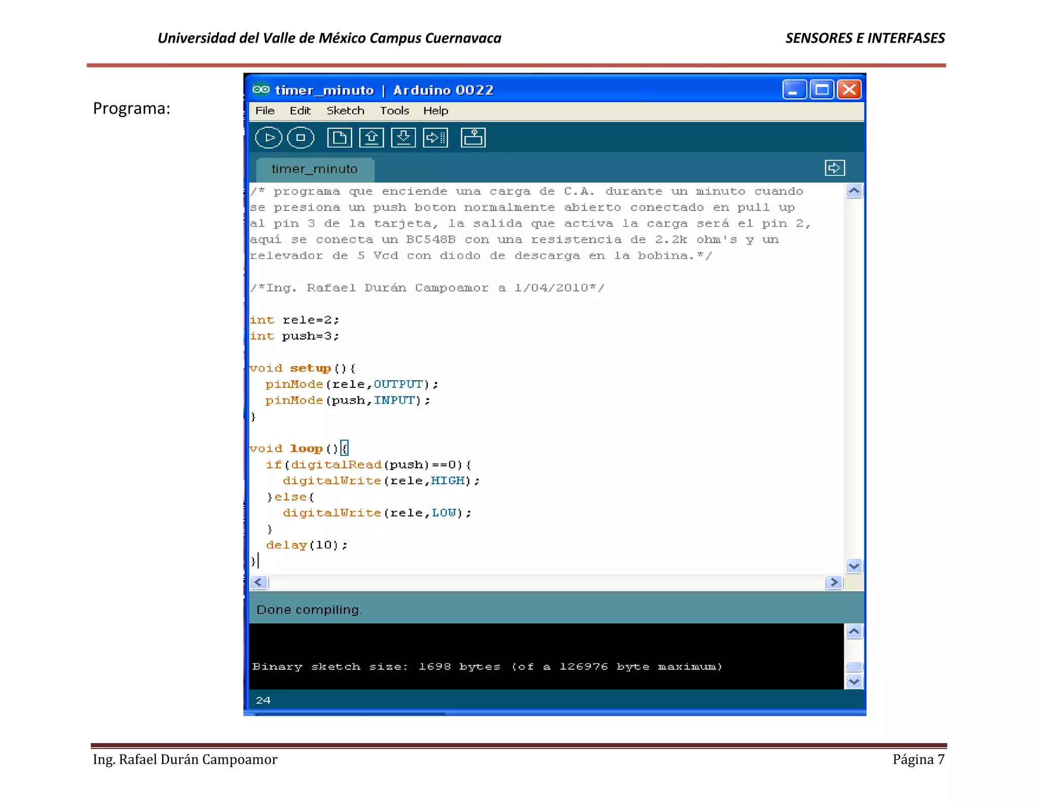The width and height of the screenshot is (1038, 802).
Task: Upload sketch to I/O board icon
Action: [435, 138]
